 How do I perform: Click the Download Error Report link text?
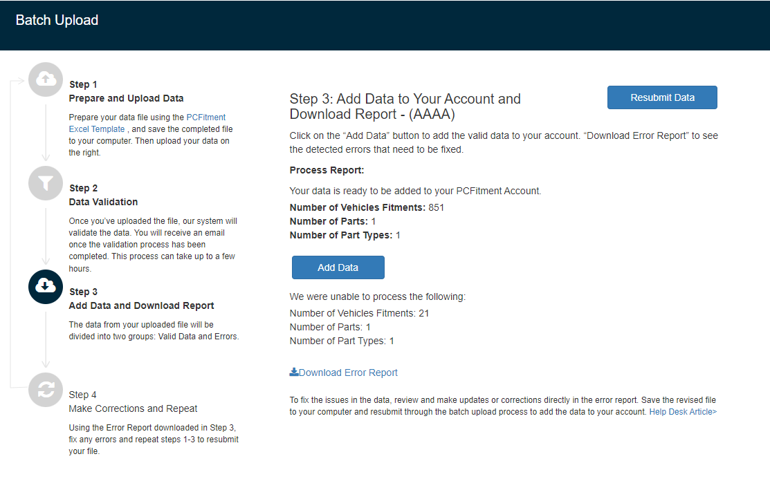(348, 373)
